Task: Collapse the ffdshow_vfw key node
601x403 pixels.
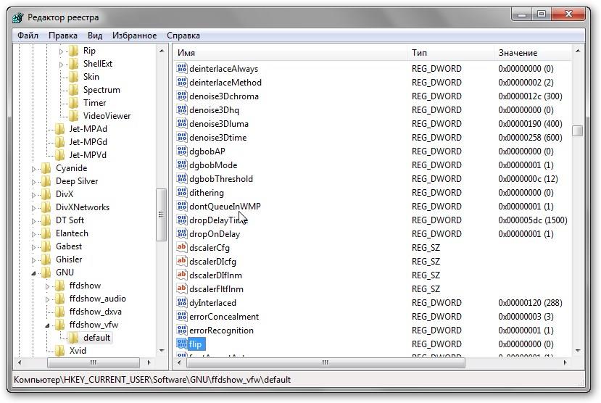Action: click(x=48, y=325)
